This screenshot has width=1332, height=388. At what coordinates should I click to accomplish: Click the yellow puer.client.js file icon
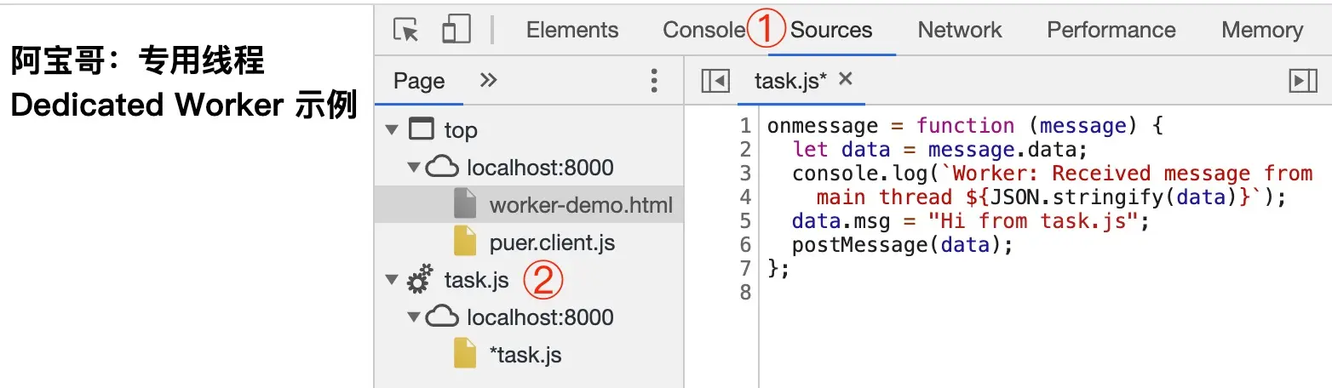pyautogui.click(x=465, y=242)
